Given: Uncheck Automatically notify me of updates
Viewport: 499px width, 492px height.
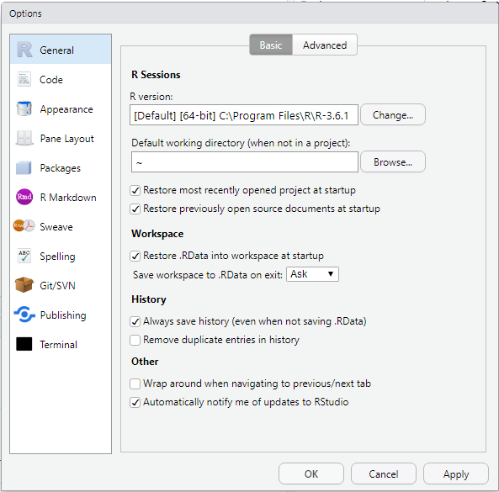Looking at the screenshot, I should point(135,402).
